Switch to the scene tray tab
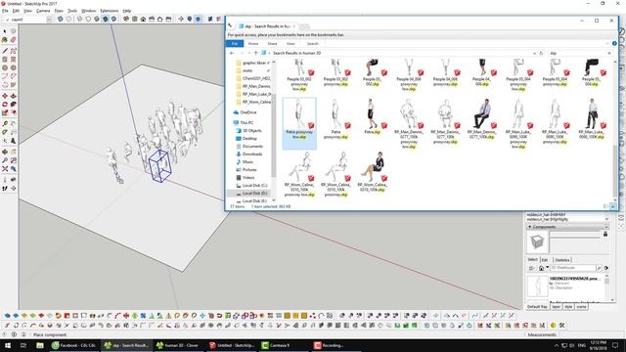This screenshot has height=352, width=626. coord(581,306)
